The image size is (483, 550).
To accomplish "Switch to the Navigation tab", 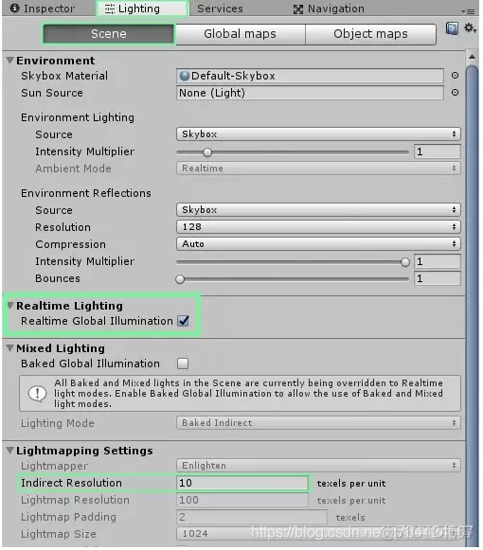I will (330, 9).
